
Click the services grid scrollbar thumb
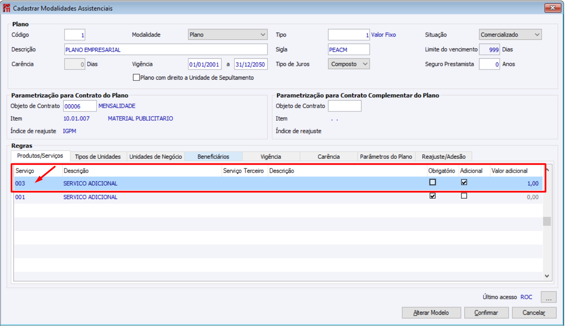[x=547, y=221]
